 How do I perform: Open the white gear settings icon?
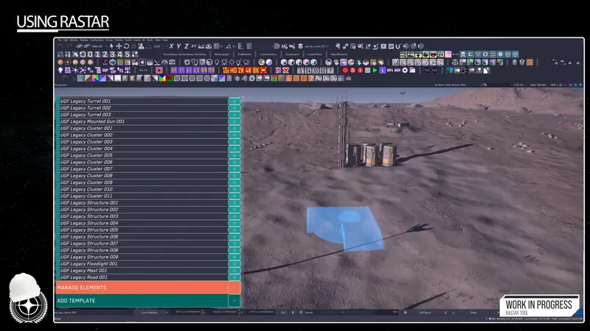(x=404, y=70)
